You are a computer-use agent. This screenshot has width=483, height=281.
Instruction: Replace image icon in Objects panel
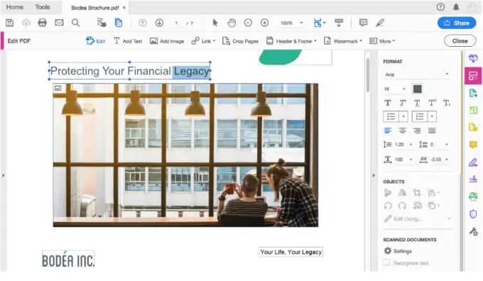pos(417,206)
